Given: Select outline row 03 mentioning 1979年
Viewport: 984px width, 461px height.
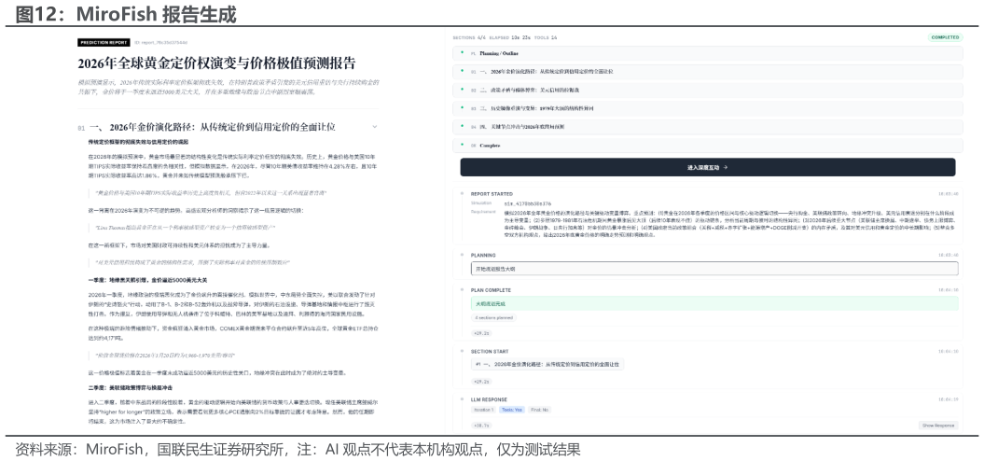Looking at the screenshot, I should [x=707, y=108].
